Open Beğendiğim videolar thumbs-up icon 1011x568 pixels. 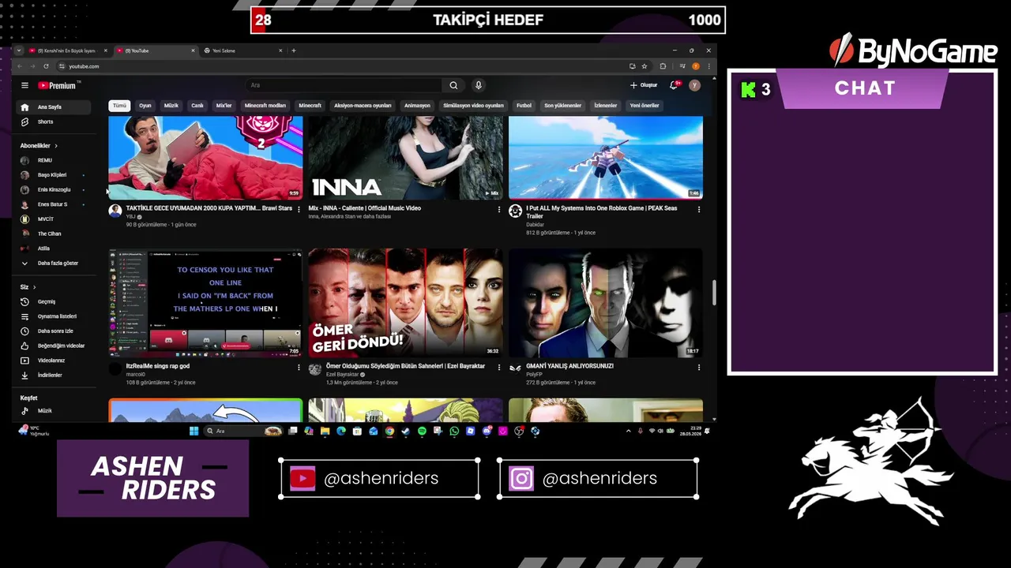24,346
